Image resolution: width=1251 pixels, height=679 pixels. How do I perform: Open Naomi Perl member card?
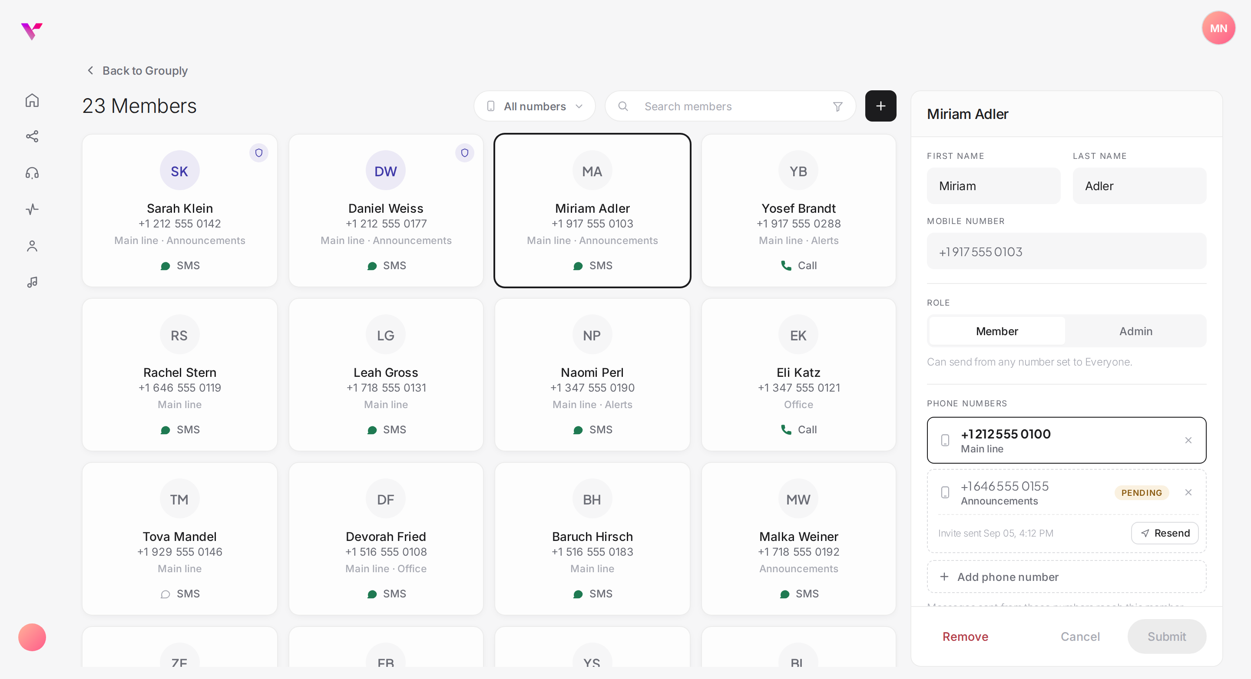[592, 375]
